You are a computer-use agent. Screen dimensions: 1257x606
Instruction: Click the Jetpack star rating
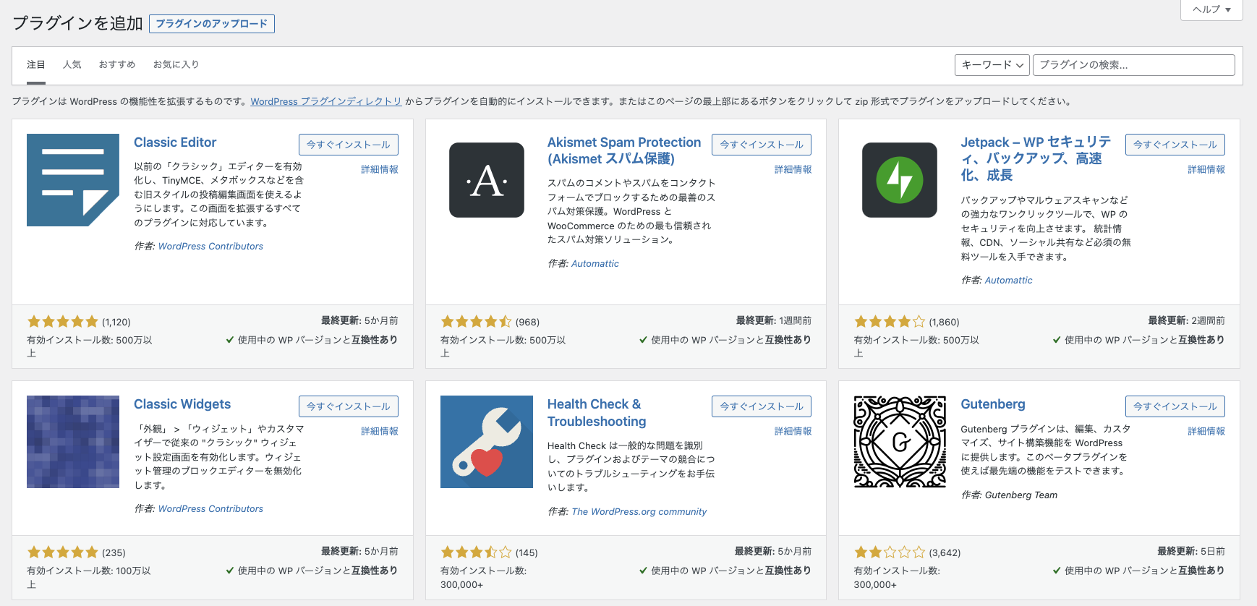coord(890,322)
